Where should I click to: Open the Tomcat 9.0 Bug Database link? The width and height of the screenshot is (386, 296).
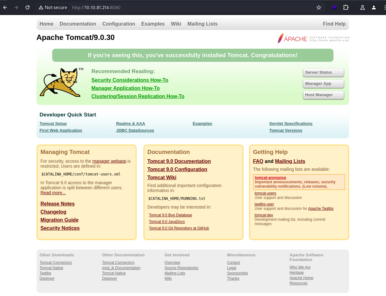171,215
